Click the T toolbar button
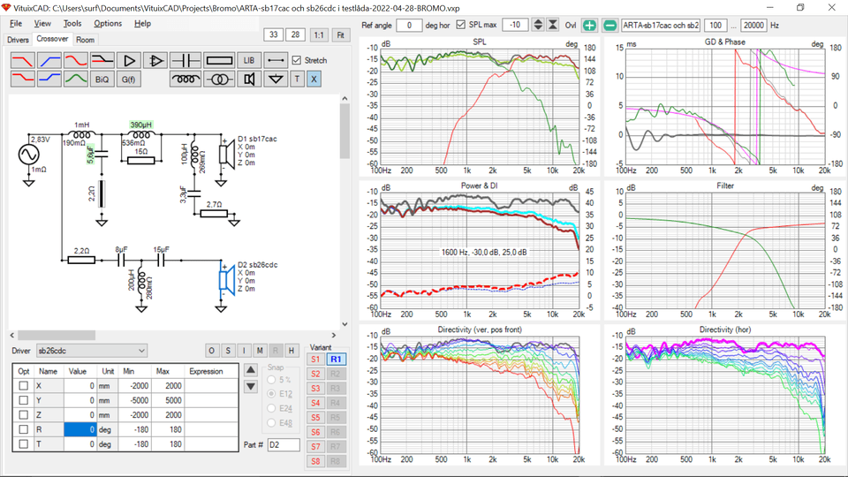The image size is (848, 477). [x=297, y=79]
